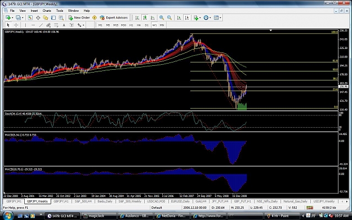Click the connection bars icon in status bar
Viewport: 352px width, 220px height.
310,208
